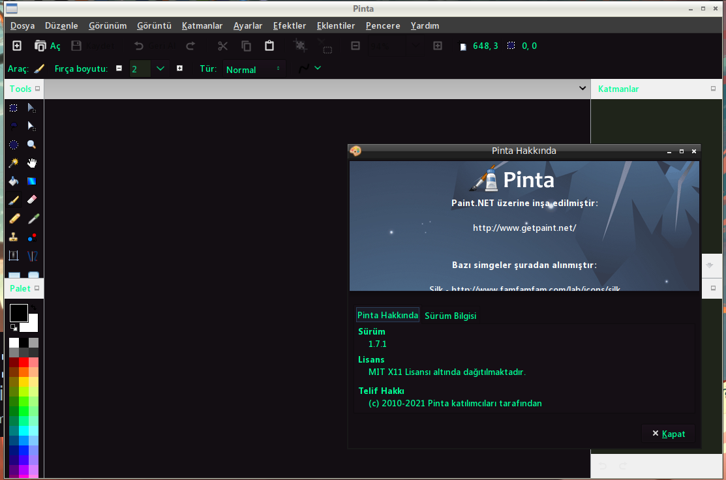This screenshot has height=480, width=726.
Task: Select the Move Selection tool
Action: tap(31, 127)
